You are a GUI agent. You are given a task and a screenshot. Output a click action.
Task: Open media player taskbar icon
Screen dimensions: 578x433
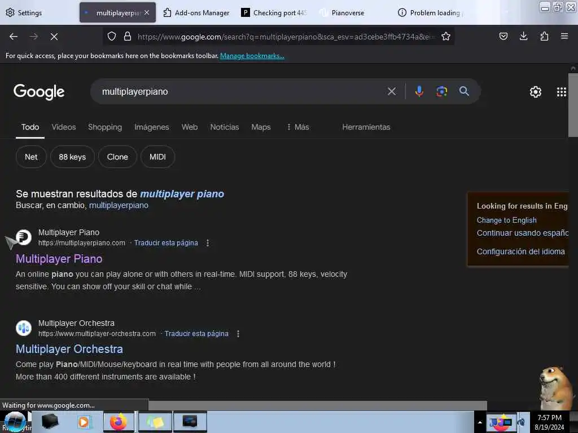point(84,422)
